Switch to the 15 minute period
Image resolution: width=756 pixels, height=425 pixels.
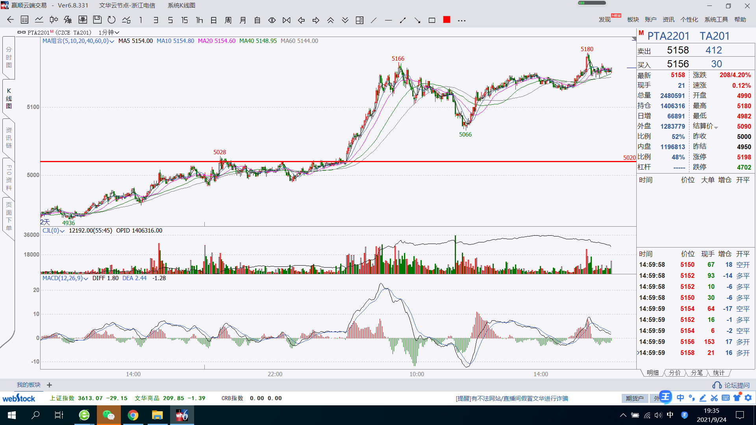(184, 20)
